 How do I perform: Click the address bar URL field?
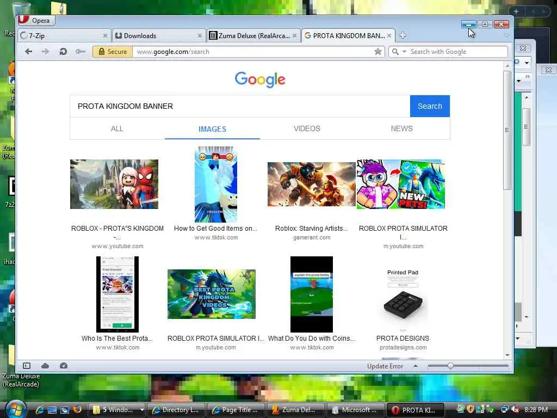[252, 52]
